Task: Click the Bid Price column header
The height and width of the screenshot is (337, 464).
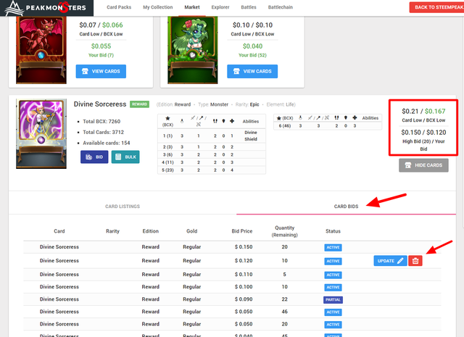Action: pyautogui.click(x=241, y=231)
